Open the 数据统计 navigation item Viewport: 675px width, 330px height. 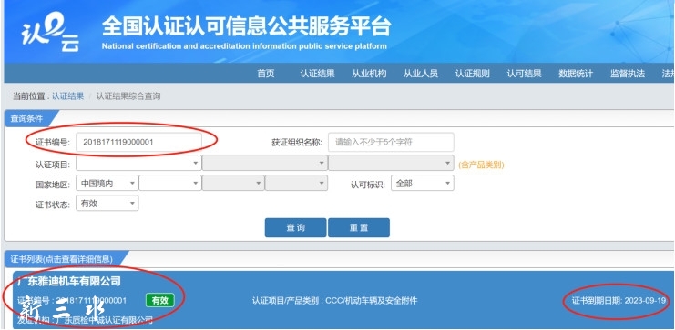576,74
